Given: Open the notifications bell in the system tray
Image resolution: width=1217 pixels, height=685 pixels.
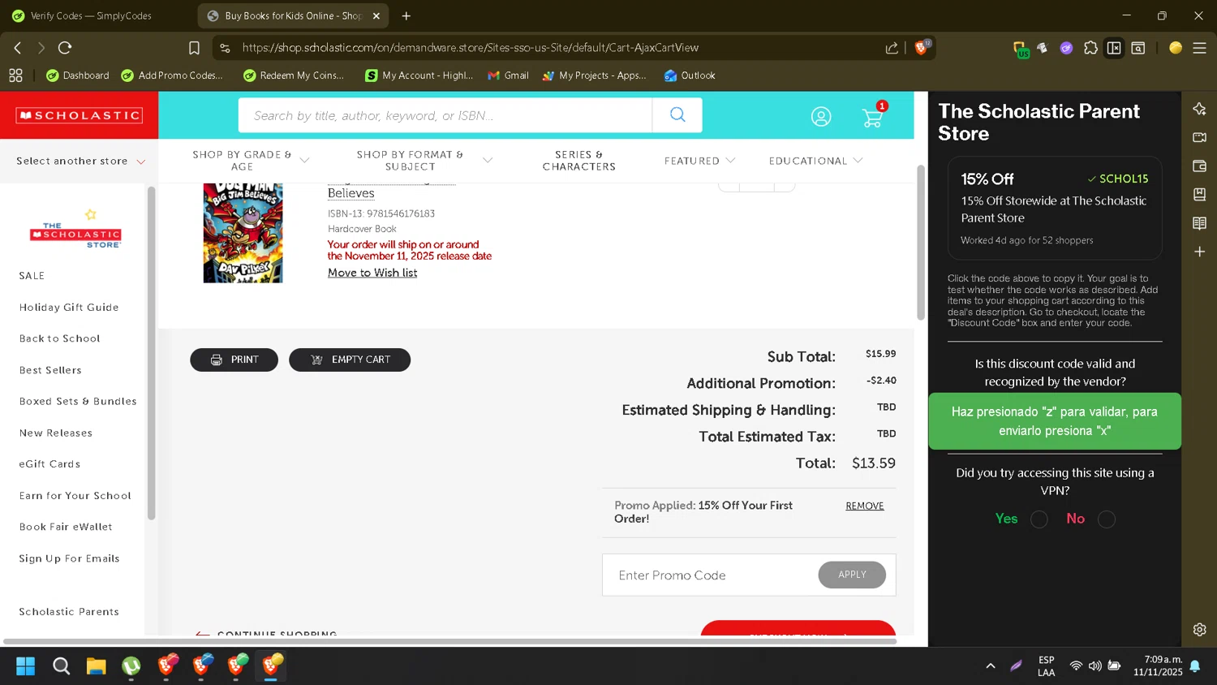Looking at the screenshot, I should 1194,666.
